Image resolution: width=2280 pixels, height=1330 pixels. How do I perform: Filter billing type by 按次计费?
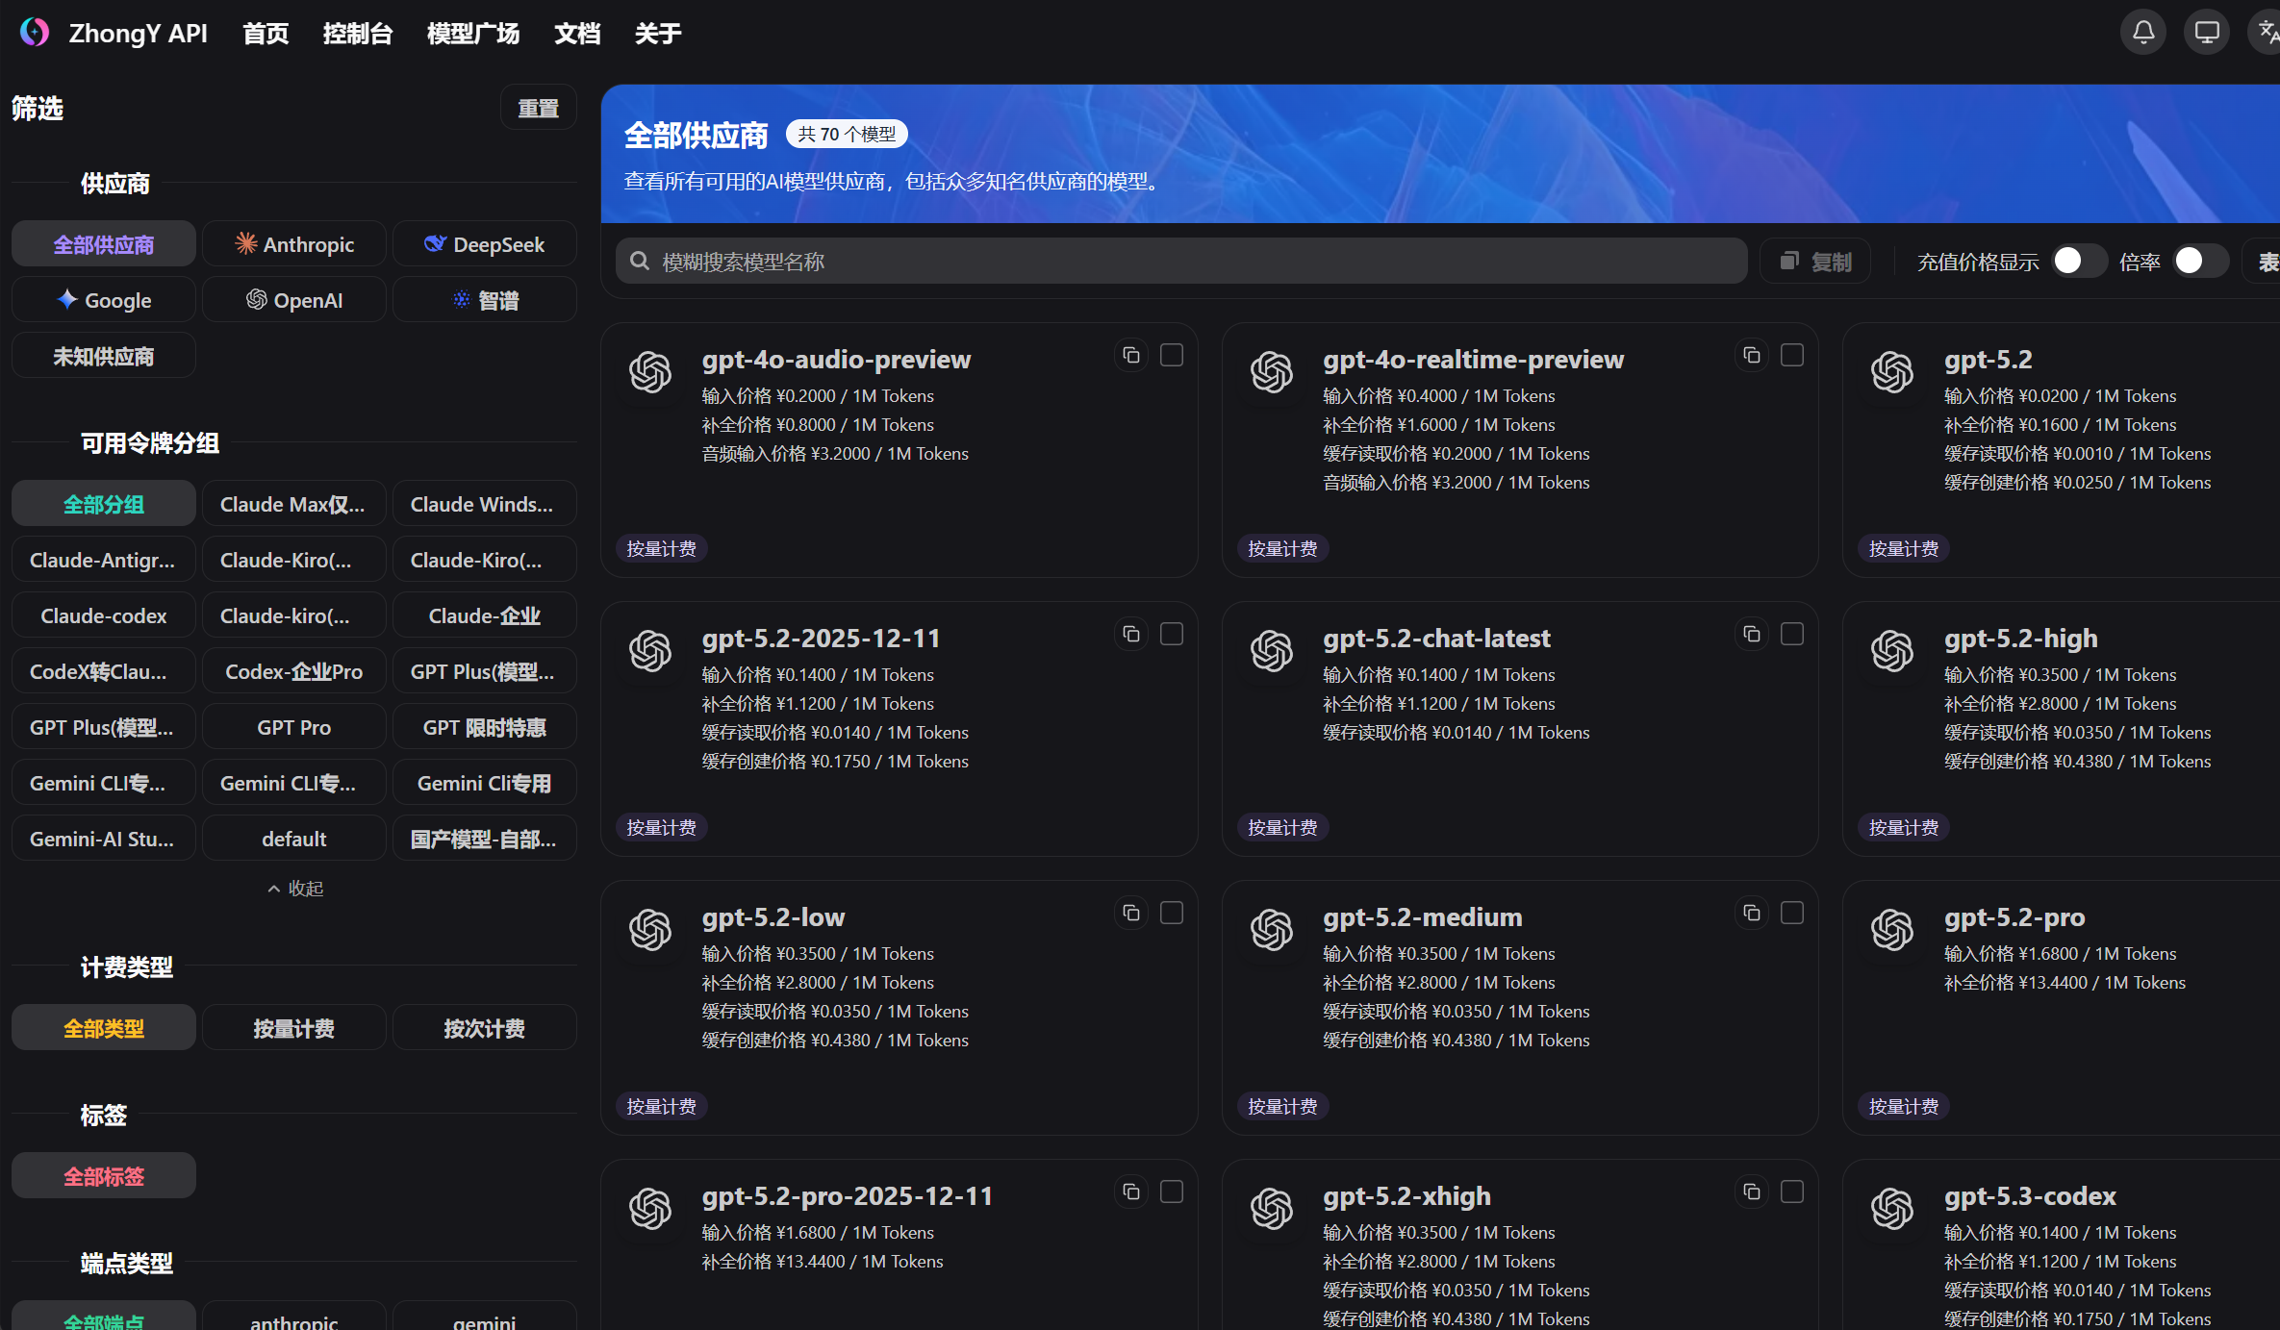485,1028
